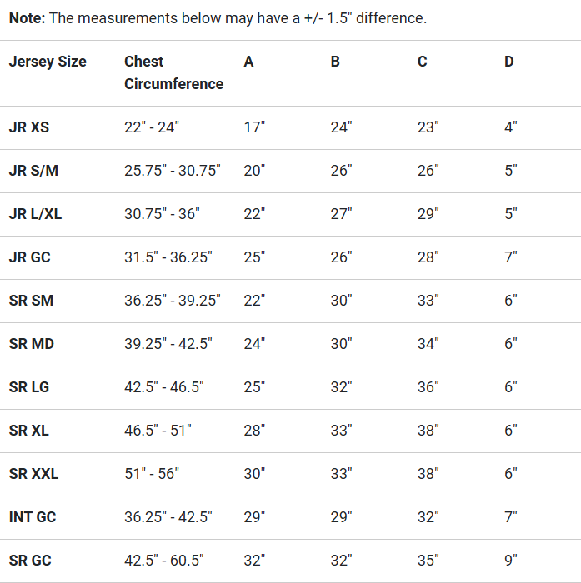Viewport: 581px width, 583px height.
Task: Click the Note text about measurement difference
Action: [218, 18]
